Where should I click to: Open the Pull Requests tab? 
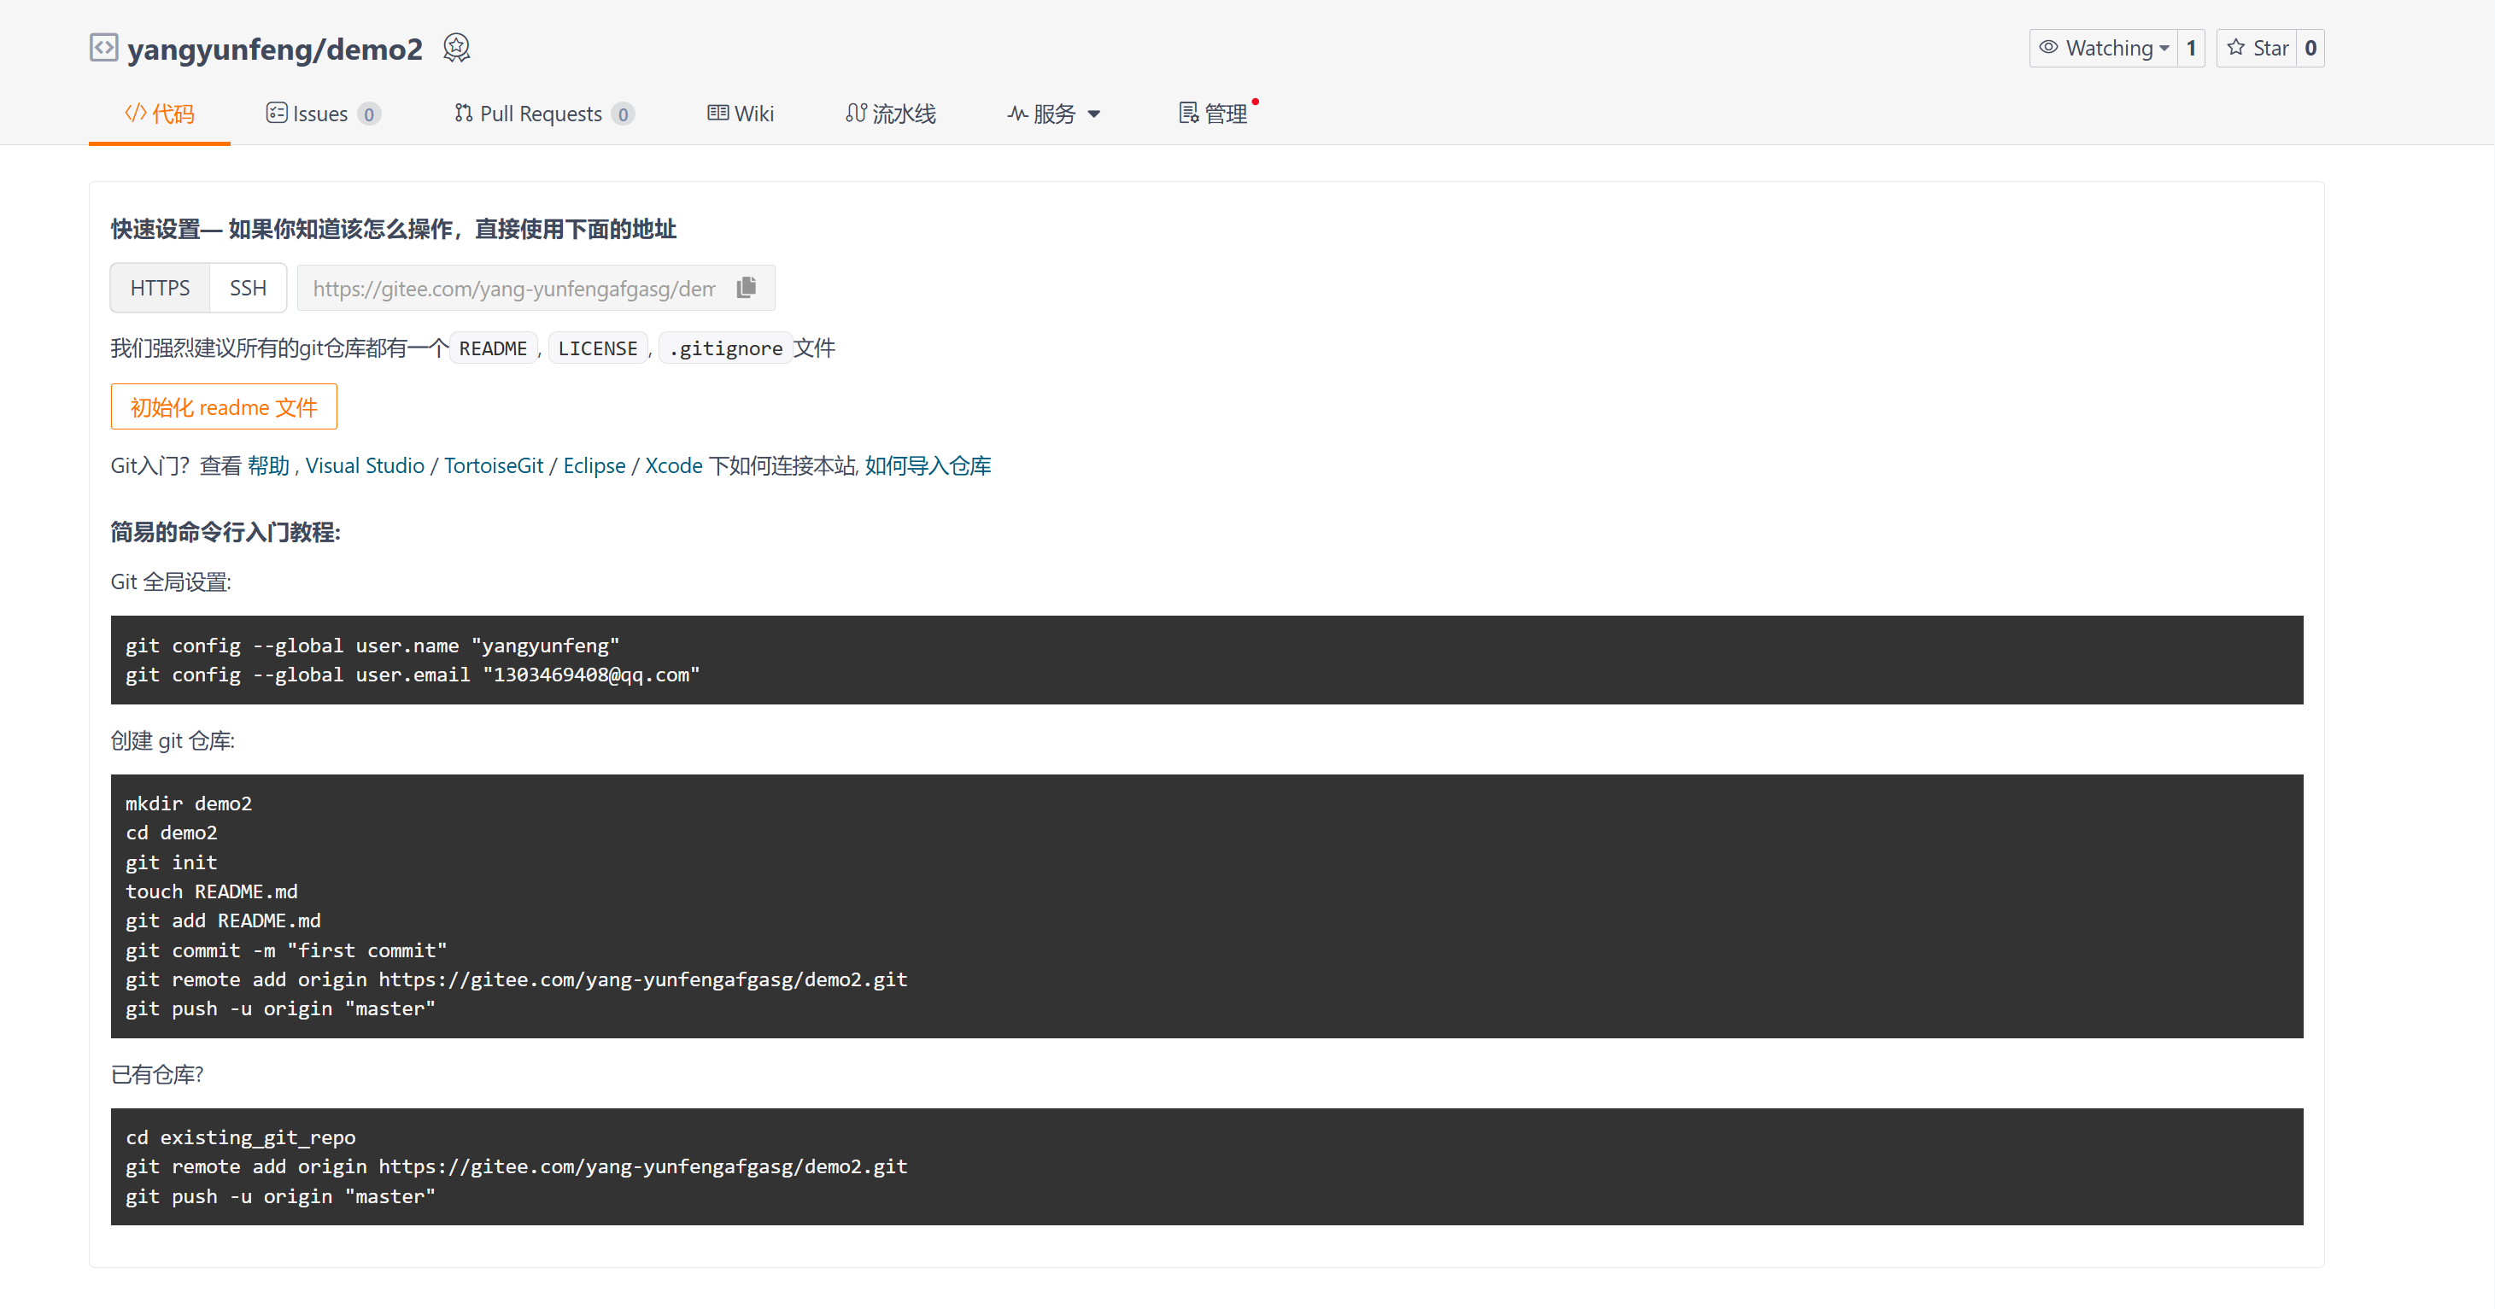(543, 114)
